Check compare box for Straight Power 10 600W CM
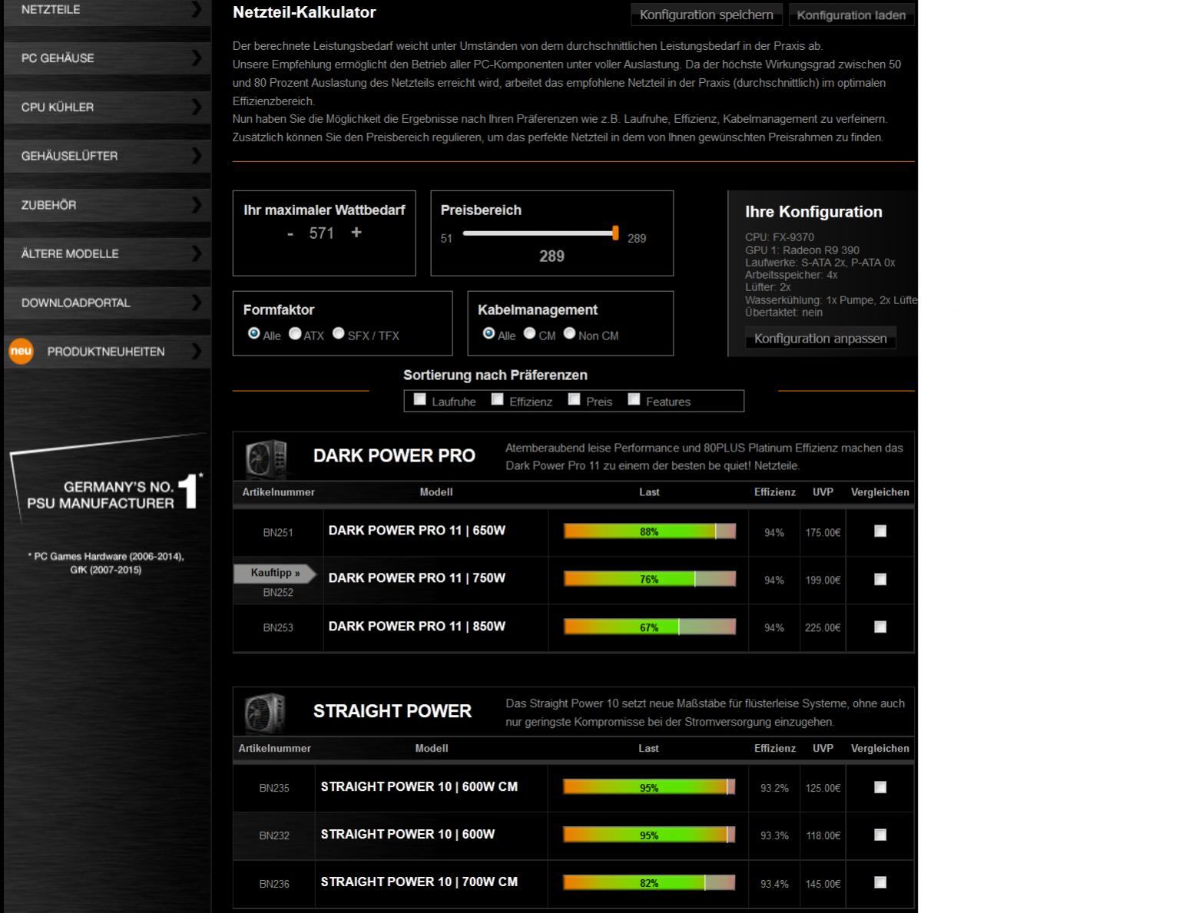1179x913 pixels. 880,787
